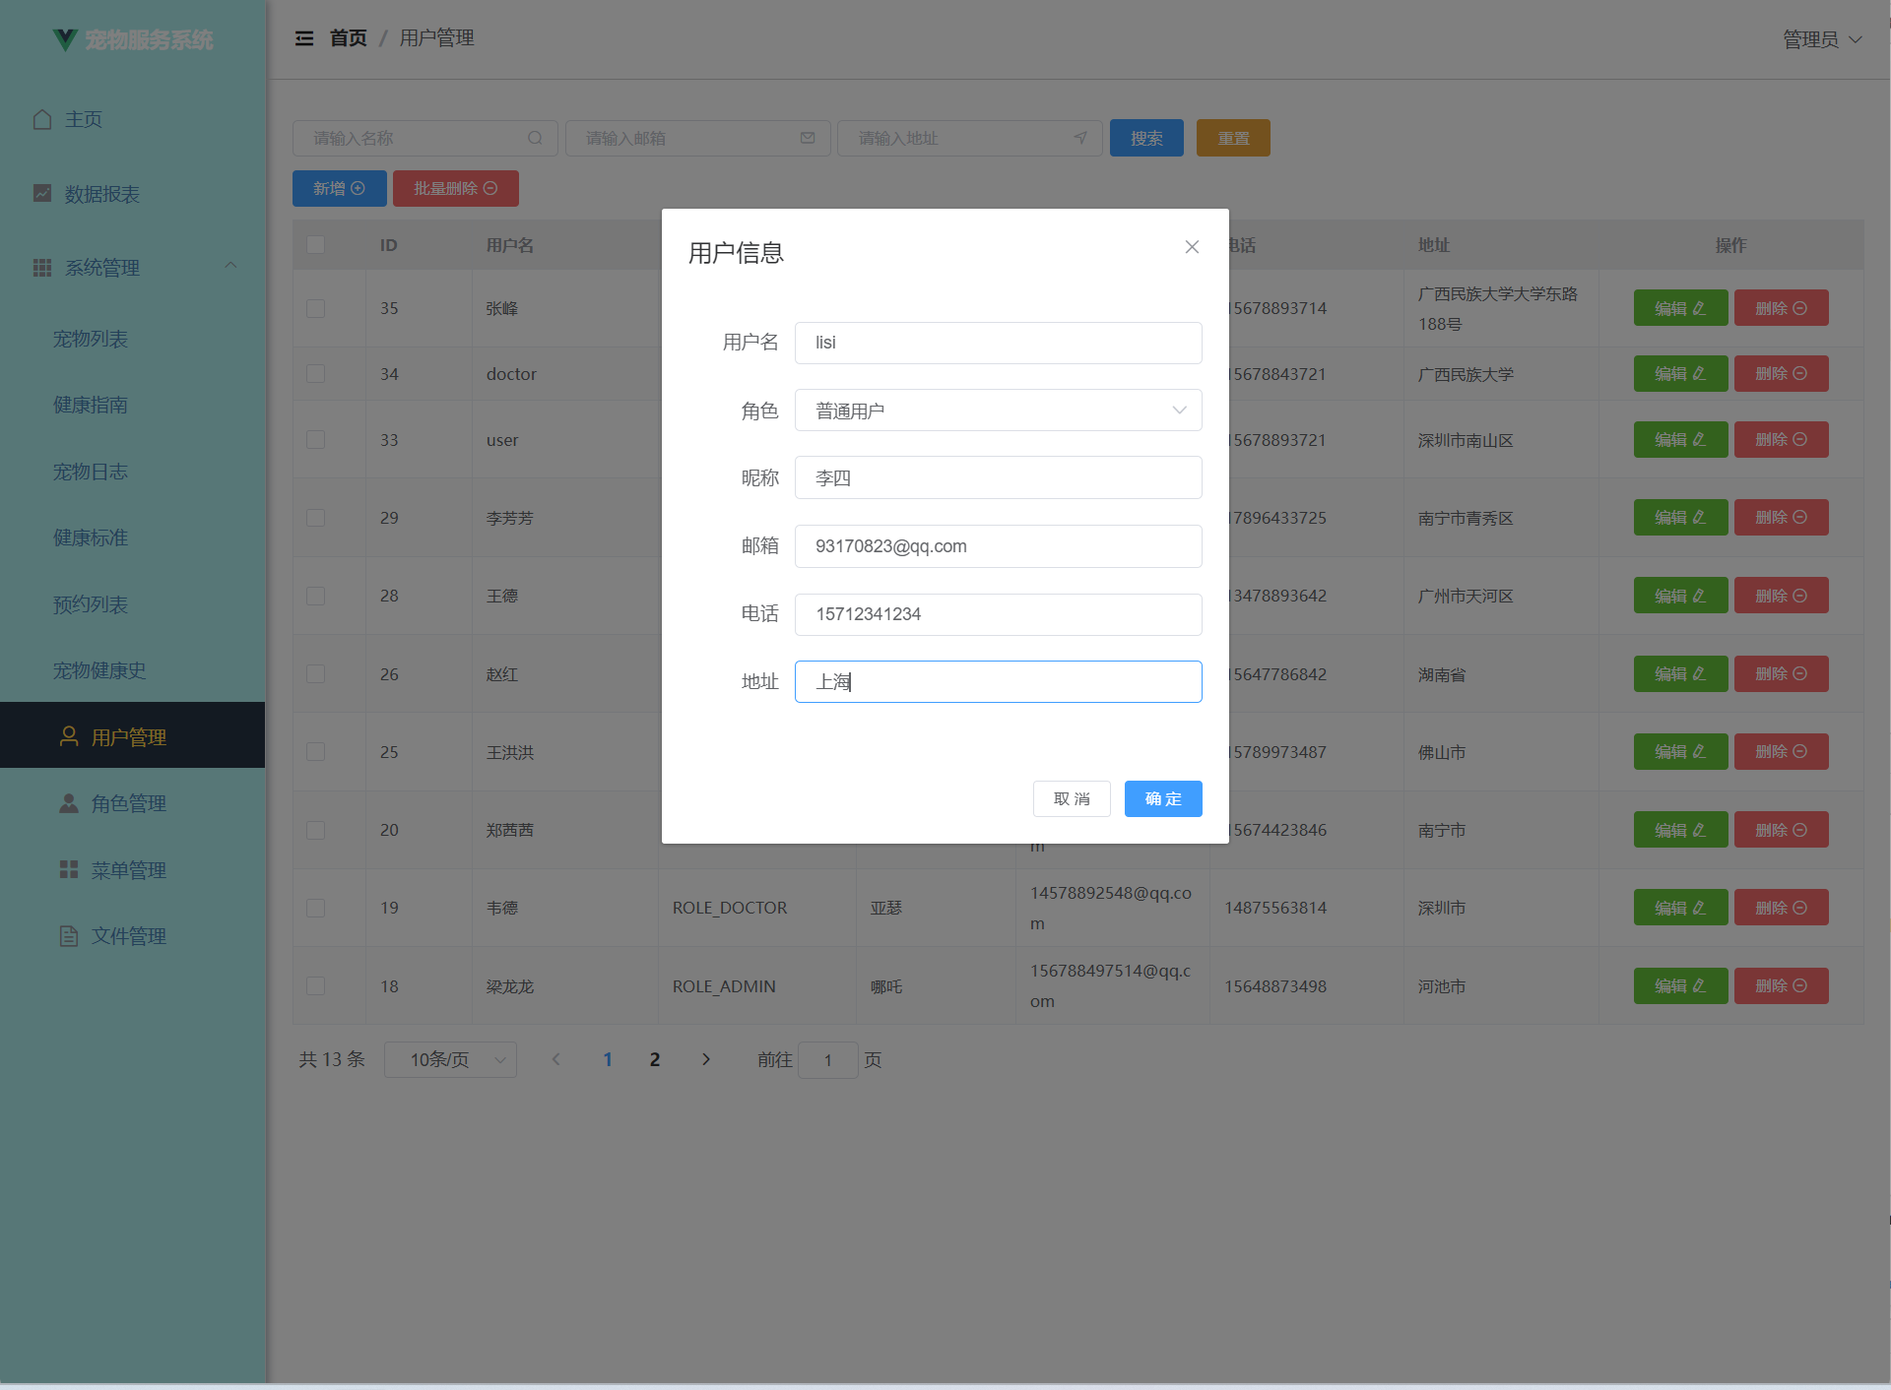Click the 确定 button to confirm

point(1162,798)
